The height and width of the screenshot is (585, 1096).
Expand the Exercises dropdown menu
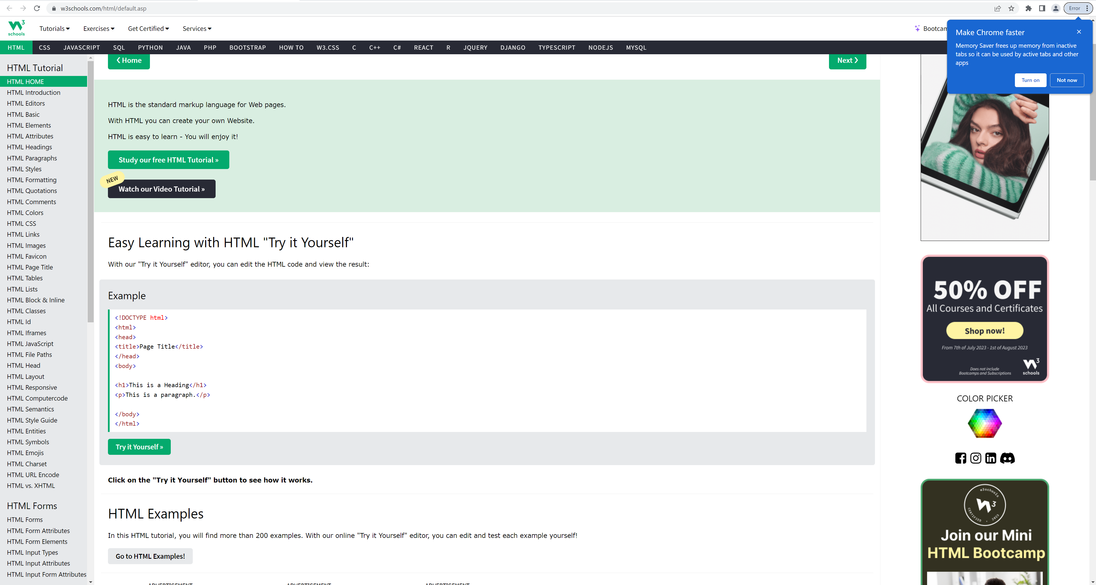pos(98,29)
